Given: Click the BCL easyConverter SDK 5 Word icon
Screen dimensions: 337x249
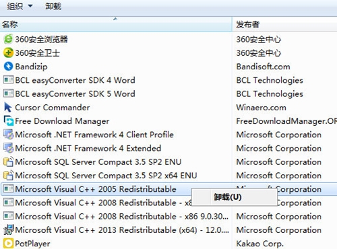Looking at the screenshot, I should (8, 94).
